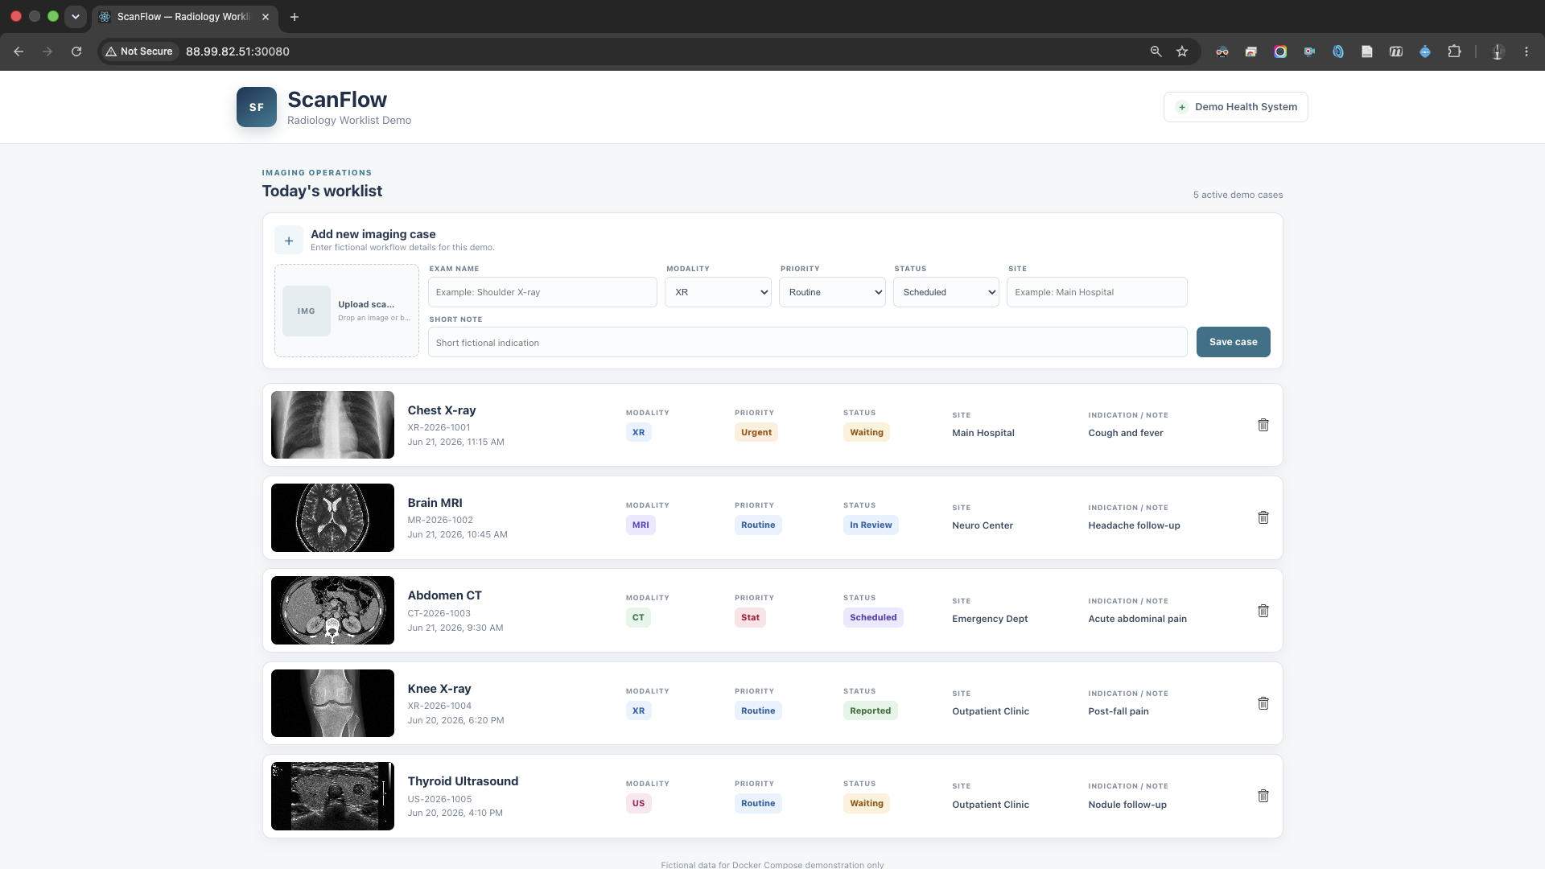Click accession number MR-2026-1002
The height and width of the screenshot is (869, 1545).
(x=440, y=520)
